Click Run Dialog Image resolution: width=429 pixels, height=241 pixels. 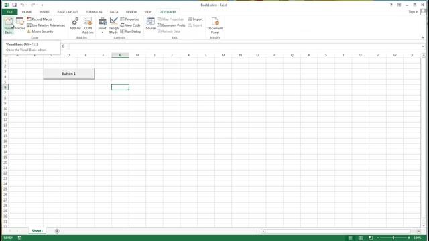(131, 31)
